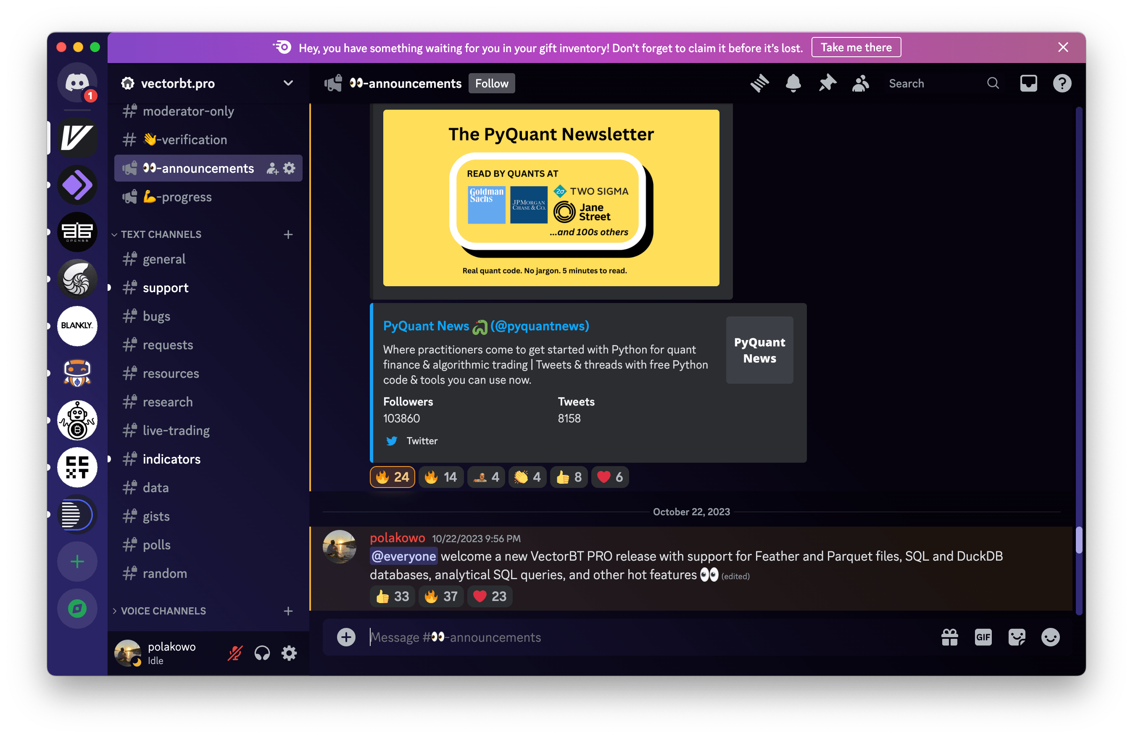Open the Threads icon in header

coord(759,83)
